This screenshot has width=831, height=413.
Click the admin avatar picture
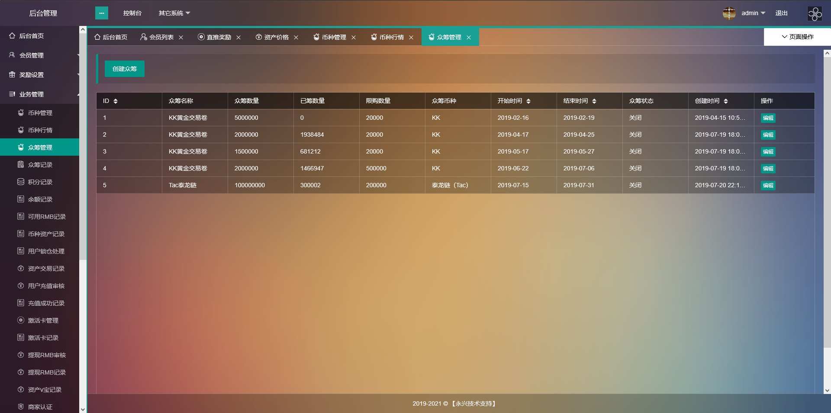729,13
